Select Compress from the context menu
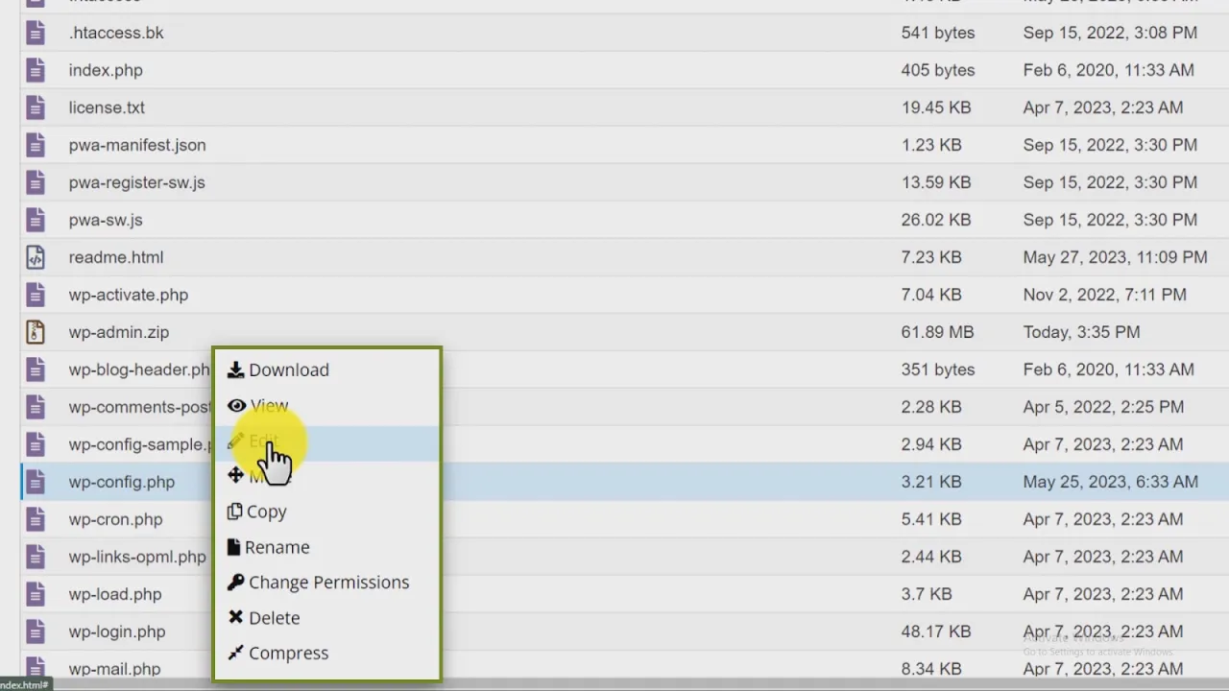 326,654
